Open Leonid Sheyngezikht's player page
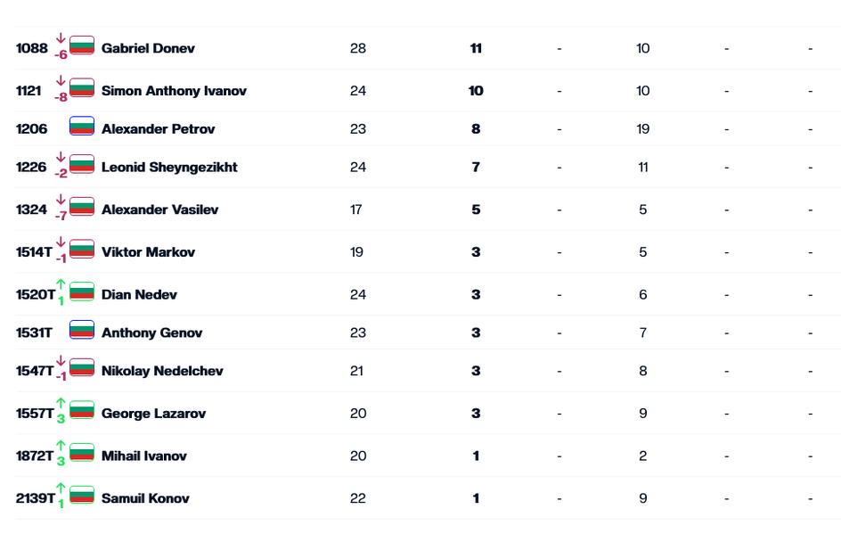The width and height of the screenshot is (841, 542). (x=169, y=167)
